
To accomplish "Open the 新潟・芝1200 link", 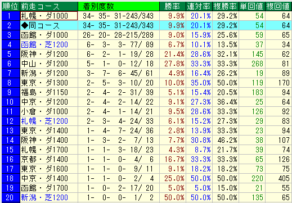I will point(44,197).
